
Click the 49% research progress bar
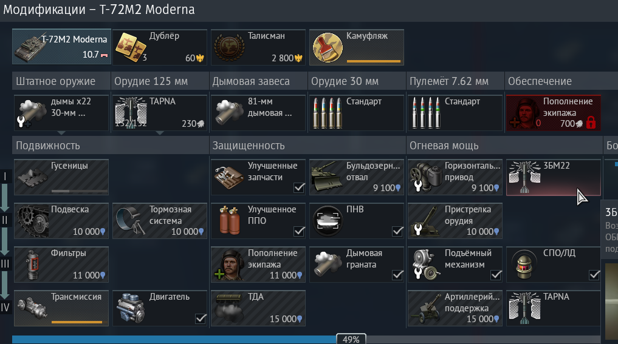[306, 340]
